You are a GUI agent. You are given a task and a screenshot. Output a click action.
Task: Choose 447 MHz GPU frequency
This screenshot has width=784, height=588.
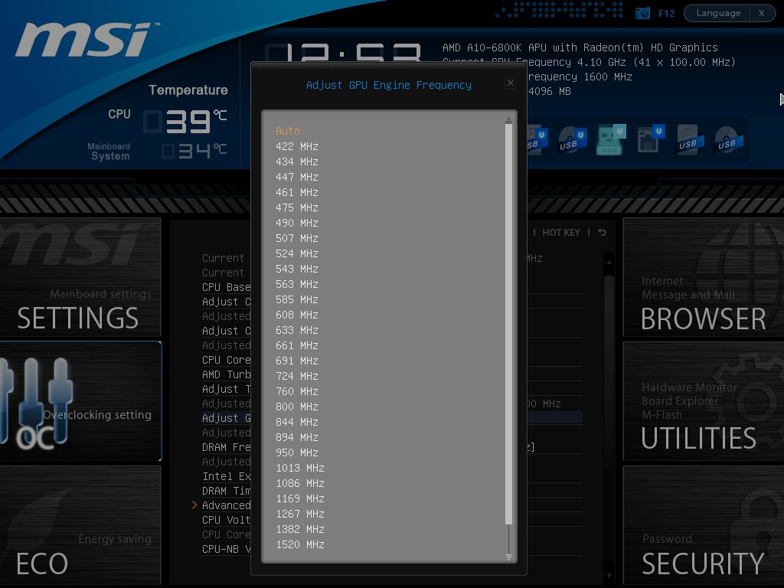[296, 177]
